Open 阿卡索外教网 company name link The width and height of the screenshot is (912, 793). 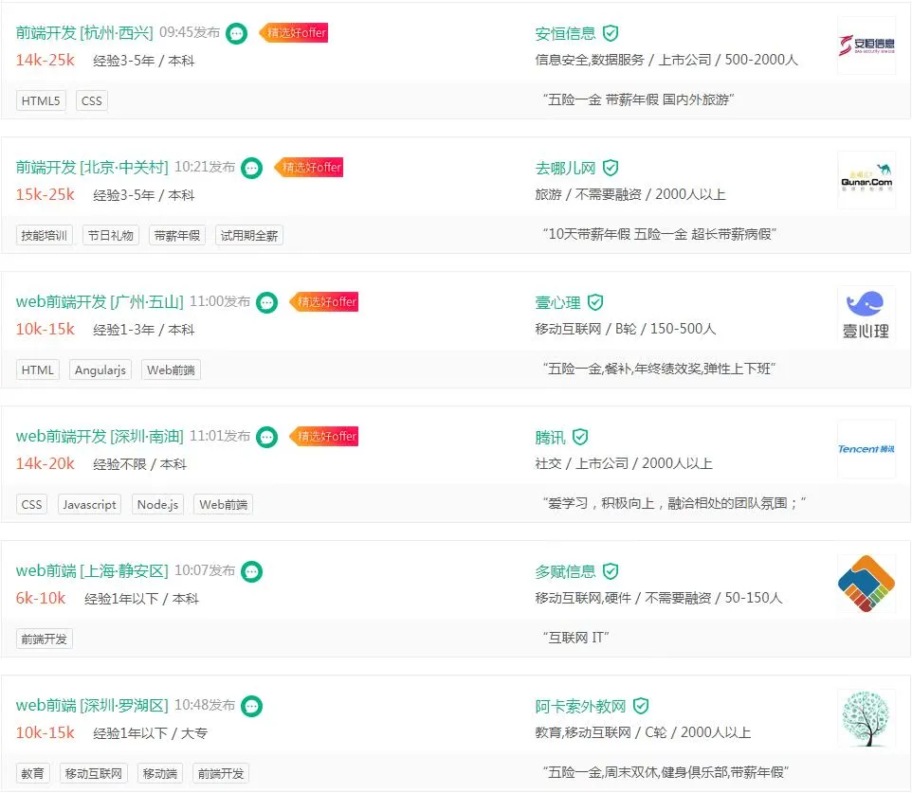click(580, 706)
